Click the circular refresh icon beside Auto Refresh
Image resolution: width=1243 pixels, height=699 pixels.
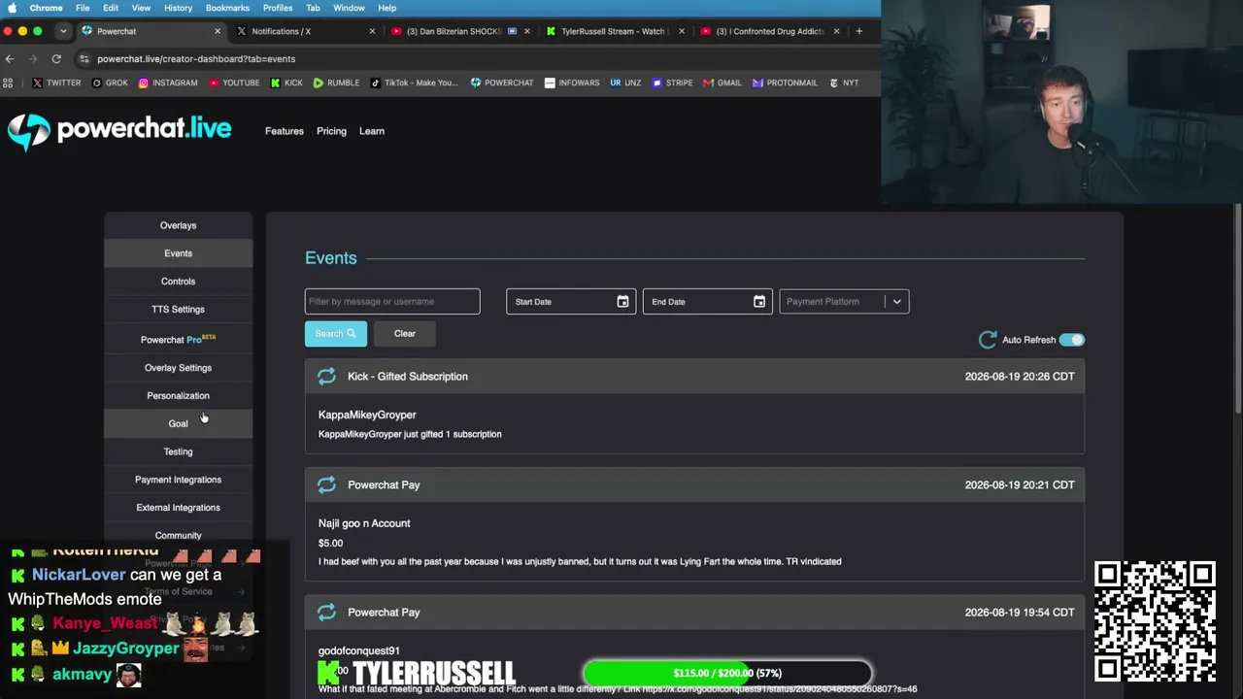[988, 340]
